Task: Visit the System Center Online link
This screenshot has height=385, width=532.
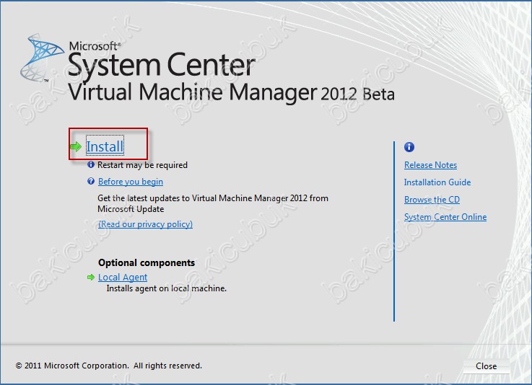Action: tap(445, 217)
